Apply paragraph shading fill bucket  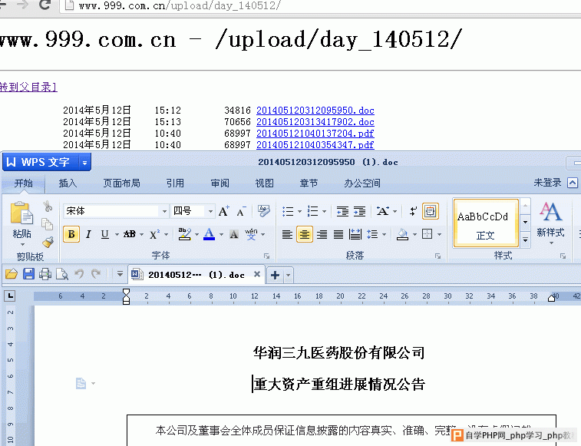point(402,234)
